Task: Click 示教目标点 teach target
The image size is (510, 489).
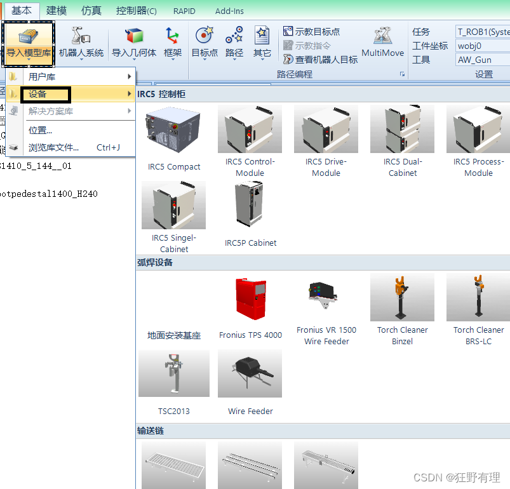Action: click(311, 32)
